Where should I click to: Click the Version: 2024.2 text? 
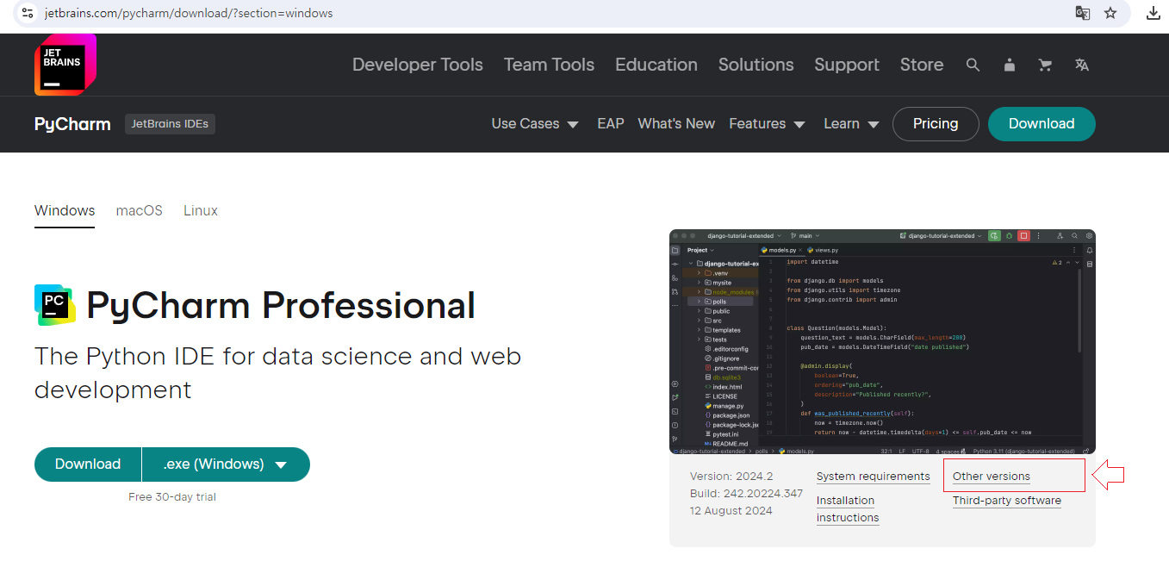[731, 477]
